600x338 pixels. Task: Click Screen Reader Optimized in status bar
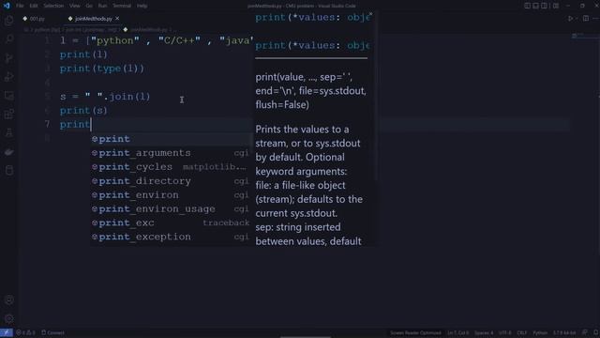pyautogui.click(x=415, y=332)
